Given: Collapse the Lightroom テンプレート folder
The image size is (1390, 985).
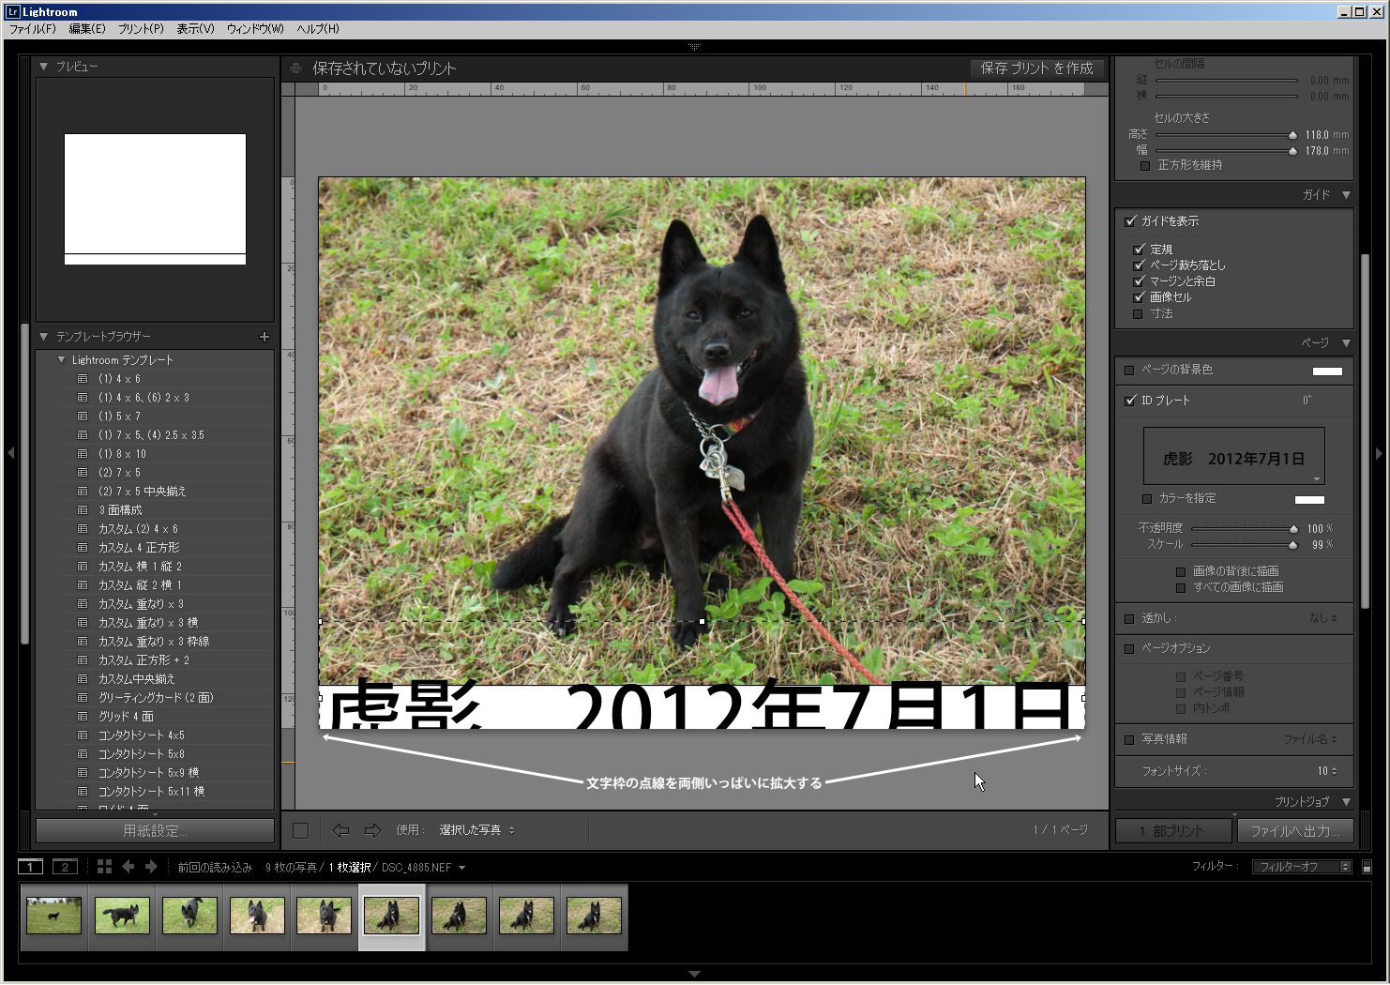Looking at the screenshot, I should pos(62,360).
